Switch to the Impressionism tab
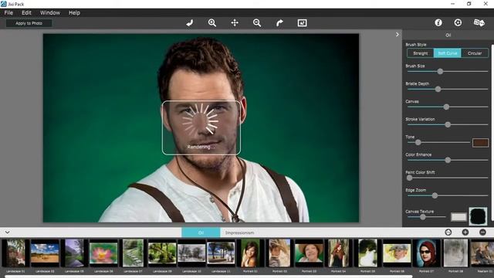 tap(239, 232)
